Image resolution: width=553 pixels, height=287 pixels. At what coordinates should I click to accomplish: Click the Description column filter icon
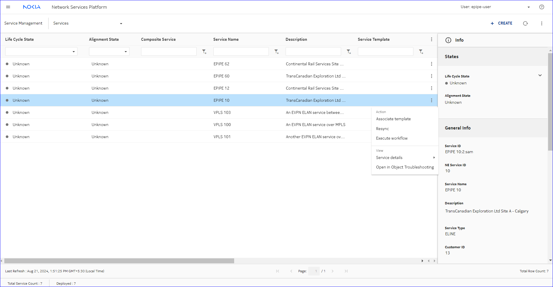pos(349,52)
